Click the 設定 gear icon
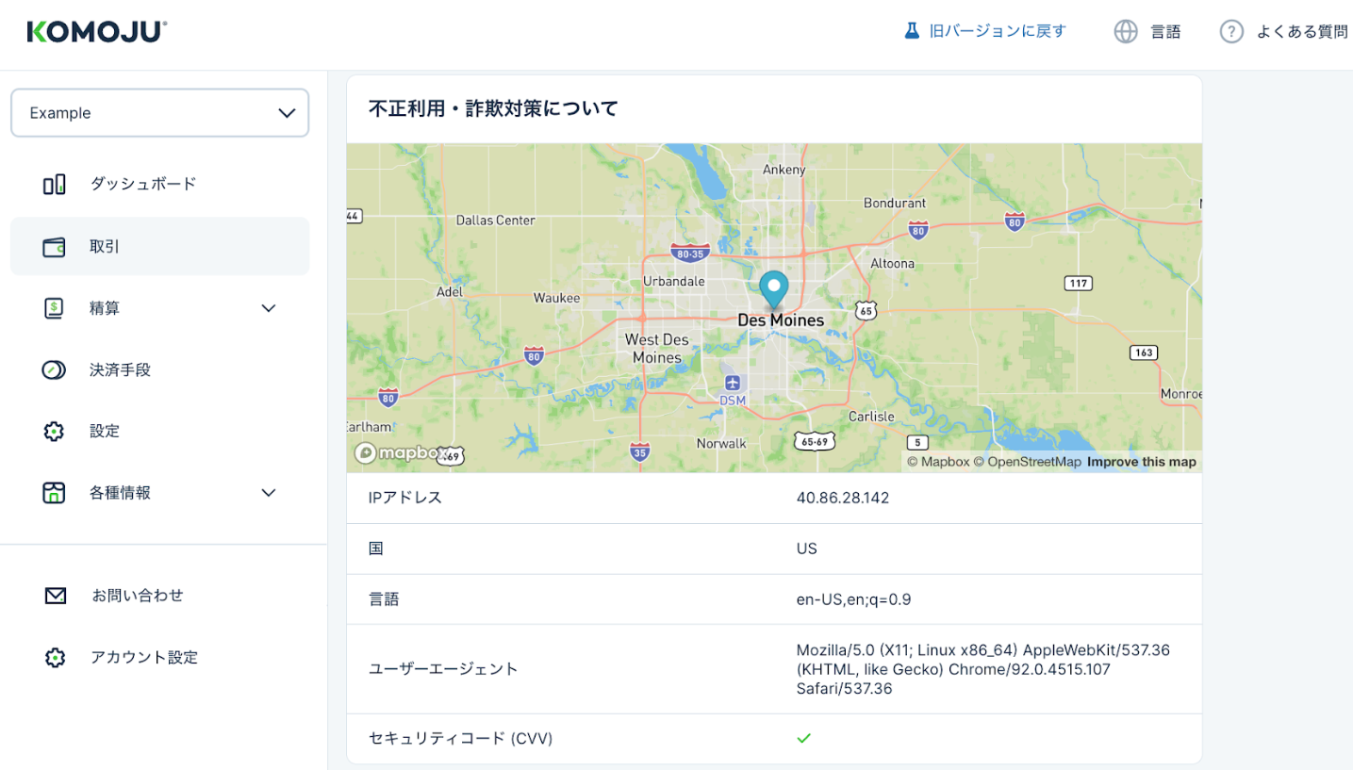The image size is (1353, 770). click(x=55, y=432)
